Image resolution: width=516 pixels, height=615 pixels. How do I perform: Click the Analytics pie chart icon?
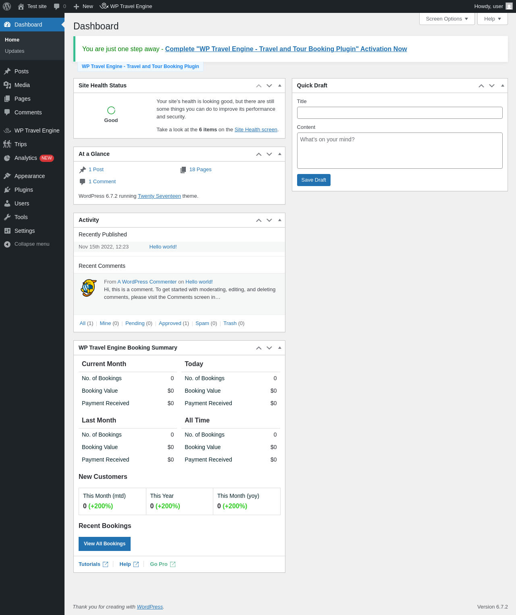pos(7,158)
